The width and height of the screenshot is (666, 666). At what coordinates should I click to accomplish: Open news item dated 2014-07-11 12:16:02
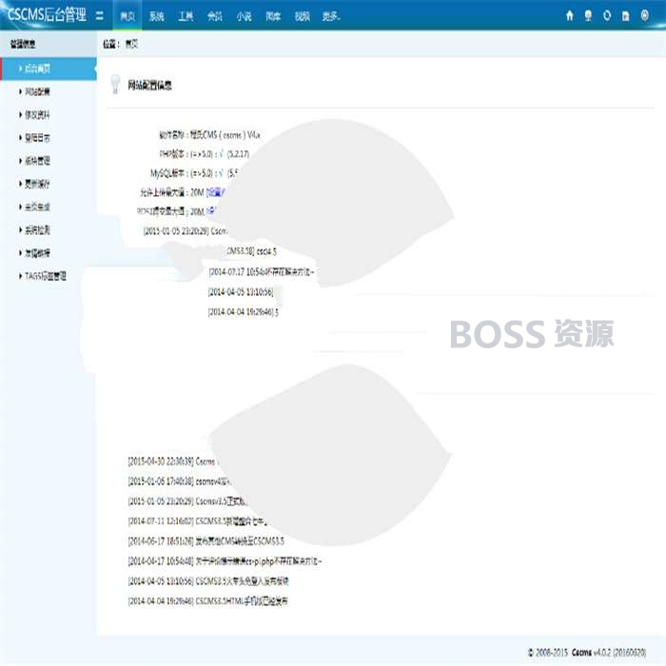tap(198, 521)
